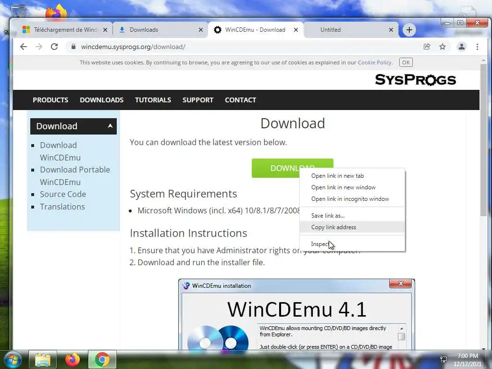Screen dimensions: 492x369
Task: Click the Installation Instructions heading
Action: coord(188,233)
